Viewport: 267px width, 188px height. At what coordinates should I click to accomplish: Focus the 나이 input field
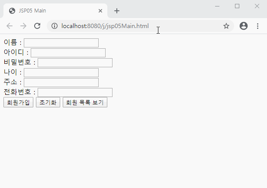pos(61,72)
